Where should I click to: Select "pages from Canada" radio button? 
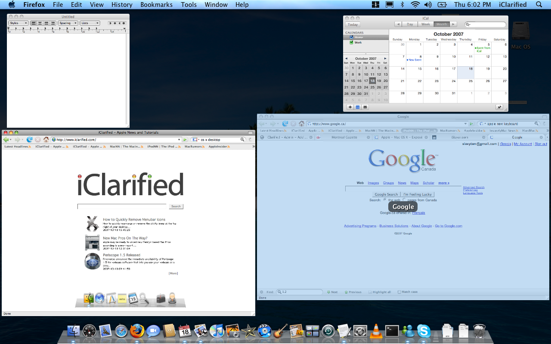point(404,200)
